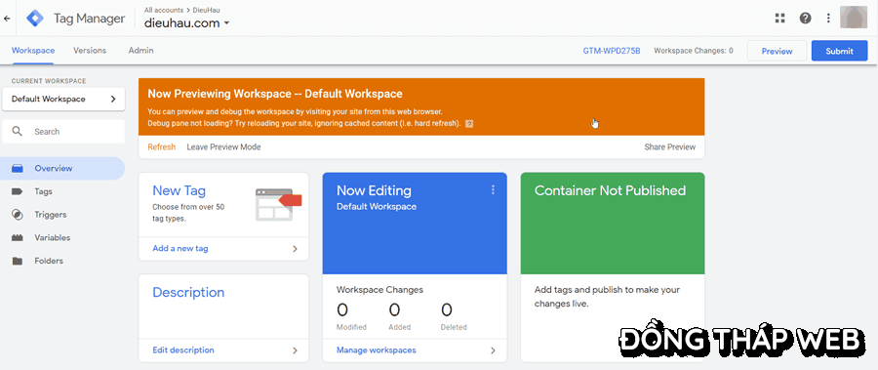Open the Google apps grid icon
Screen dimensions: 878x370
(780, 19)
